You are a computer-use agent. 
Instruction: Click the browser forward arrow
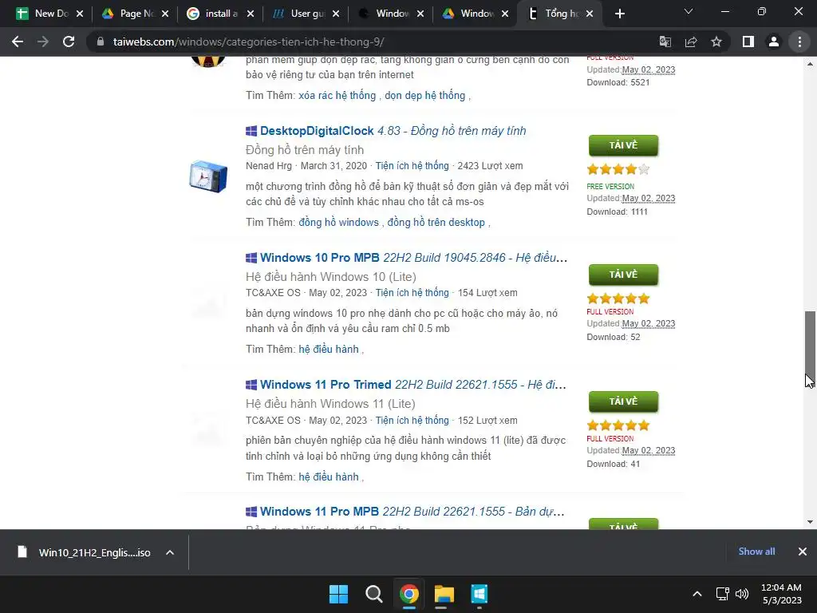tap(43, 42)
